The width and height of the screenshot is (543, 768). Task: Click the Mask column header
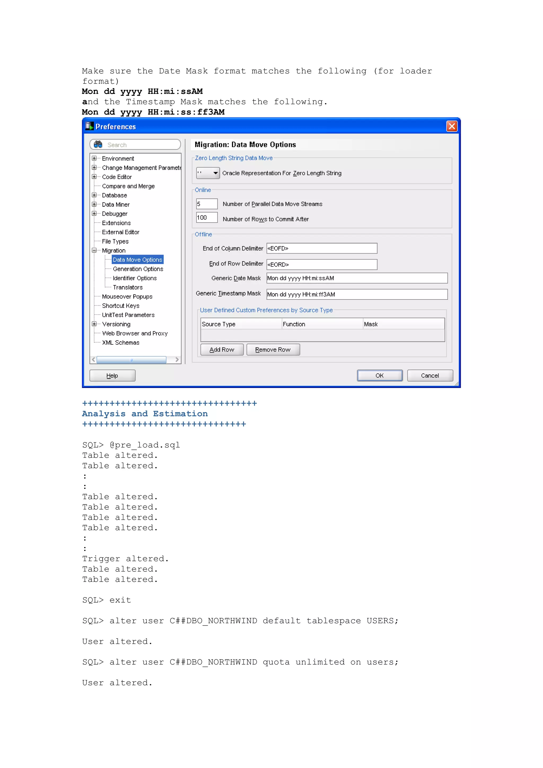pos(404,324)
